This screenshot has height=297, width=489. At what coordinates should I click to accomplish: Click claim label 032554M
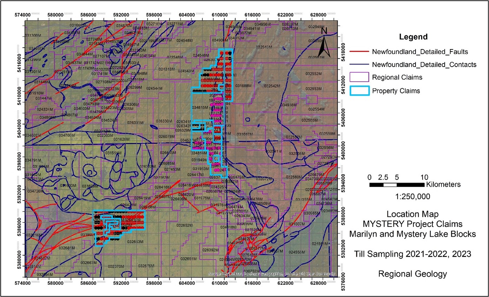(316, 109)
